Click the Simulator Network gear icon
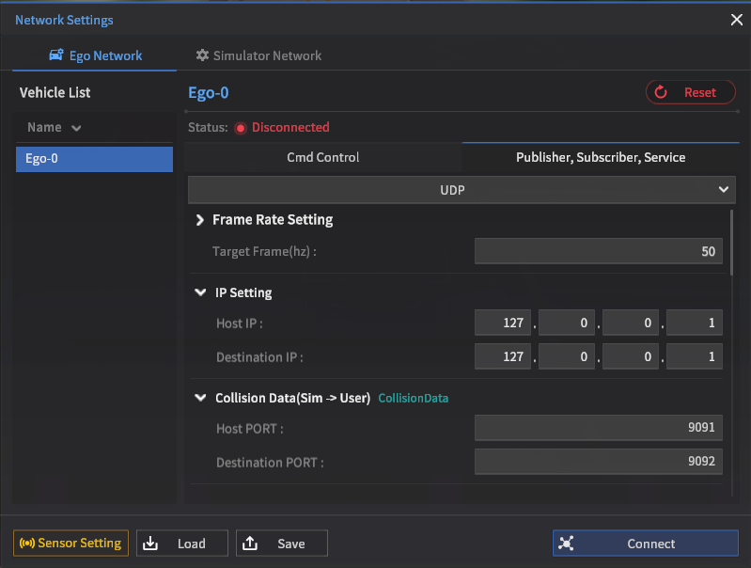Screen dimensions: 751x568 (x=202, y=55)
